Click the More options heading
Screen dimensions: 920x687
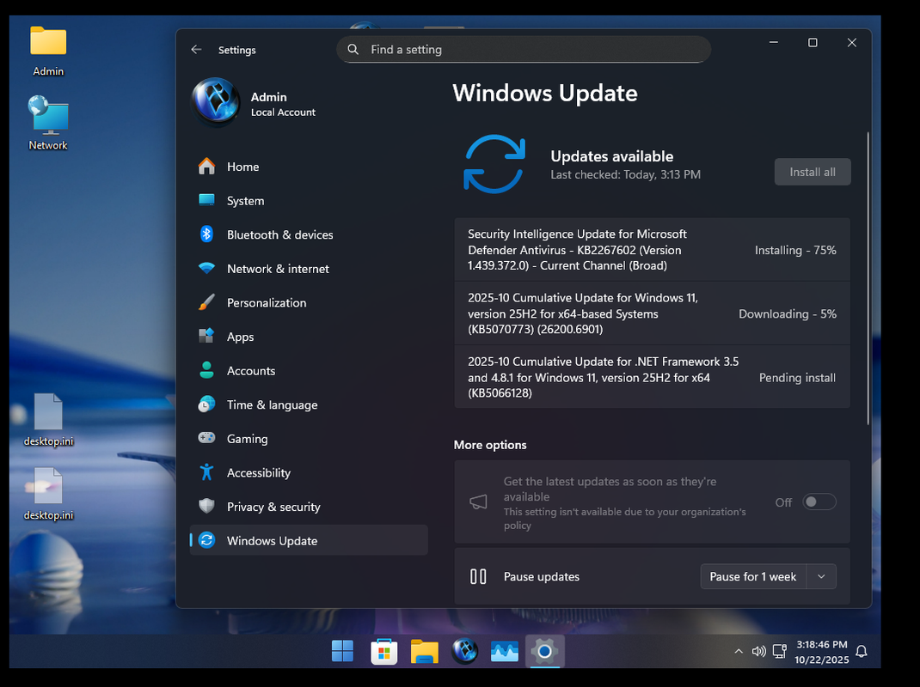pyautogui.click(x=490, y=445)
